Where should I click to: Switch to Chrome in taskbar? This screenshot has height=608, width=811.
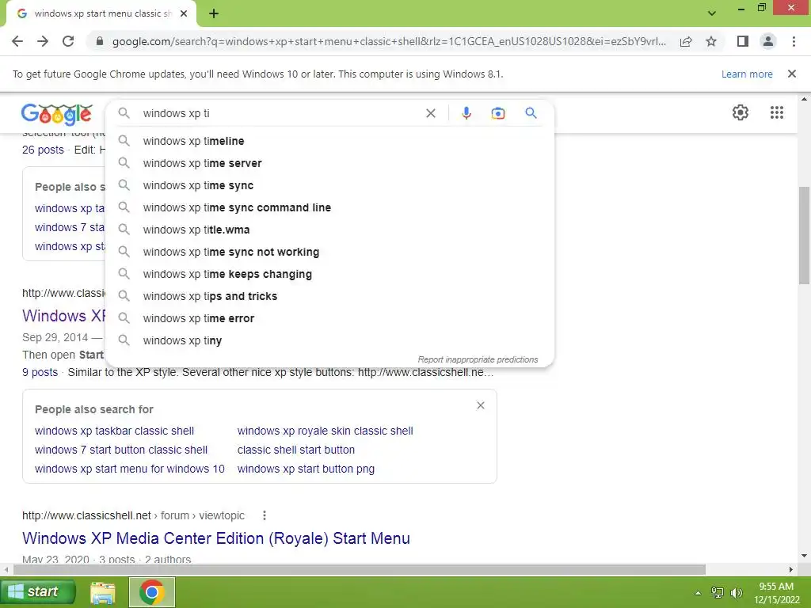click(151, 592)
